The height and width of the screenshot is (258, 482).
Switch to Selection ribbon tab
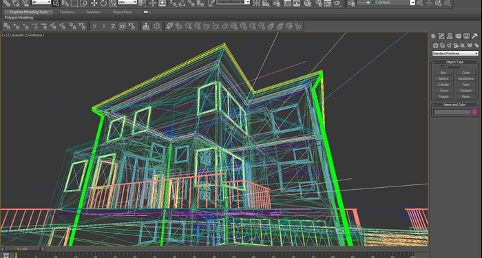(x=93, y=12)
